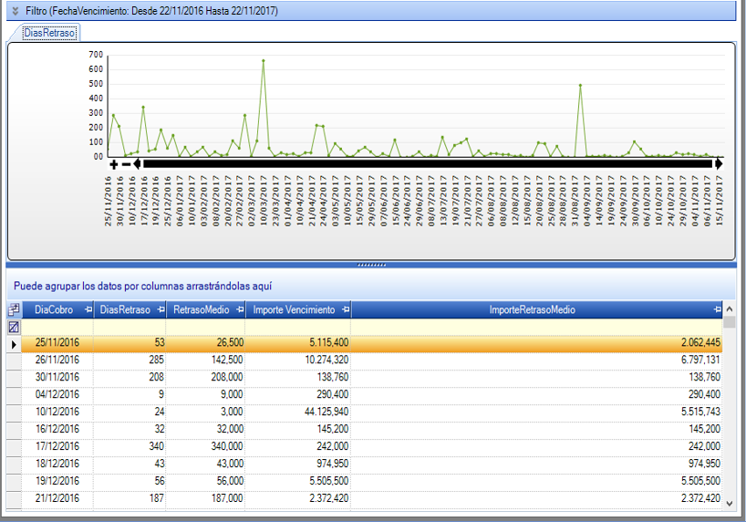The width and height of the screenshot is (746, 522).
Task: Click the DiaCobro filter cell
Action: click(57, 328)
